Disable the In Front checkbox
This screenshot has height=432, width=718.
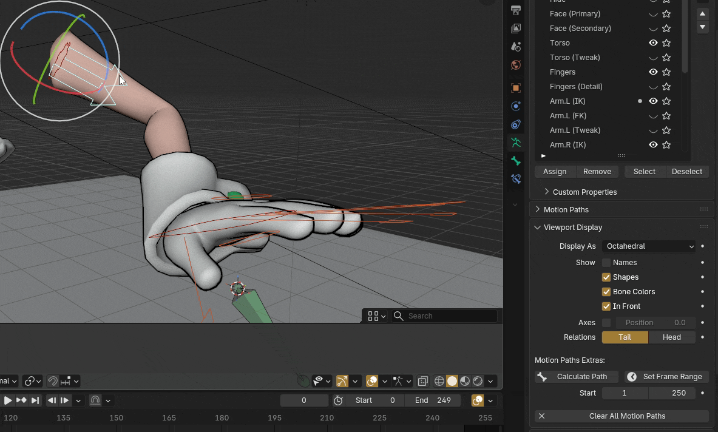pyautogui.click(x=606, y=306)
